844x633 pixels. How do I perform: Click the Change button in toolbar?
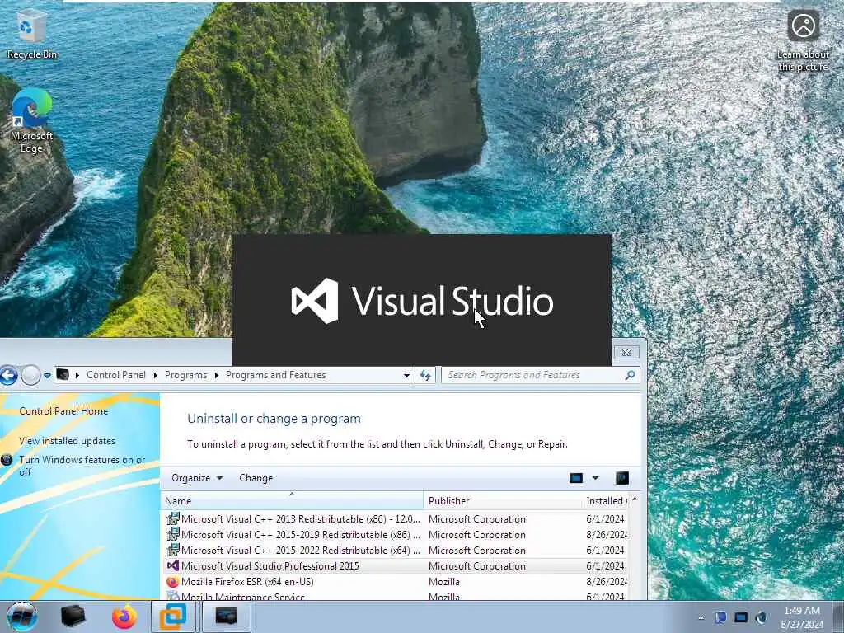tap(256, 478)
